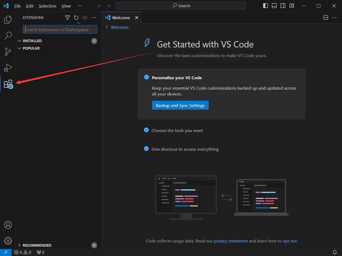Open the Selection menu
Viewport: 342px width, 256px height.
point(47,6)
